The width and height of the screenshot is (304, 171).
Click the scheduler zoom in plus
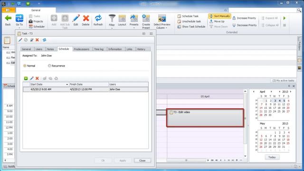(237, 160)
